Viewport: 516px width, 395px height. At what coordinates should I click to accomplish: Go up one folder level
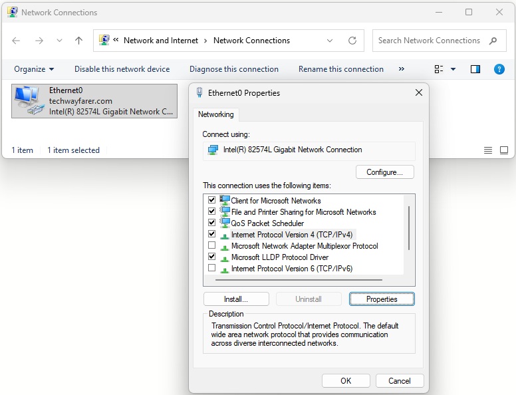pyautogui.click(x=78, y=41)
